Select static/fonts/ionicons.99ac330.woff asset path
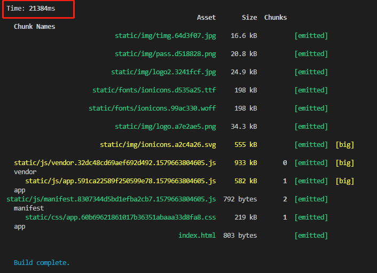Screen dimensions: 377x273 click(152, 108)
